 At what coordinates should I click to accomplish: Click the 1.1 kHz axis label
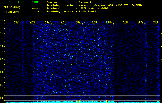(2, 33)
